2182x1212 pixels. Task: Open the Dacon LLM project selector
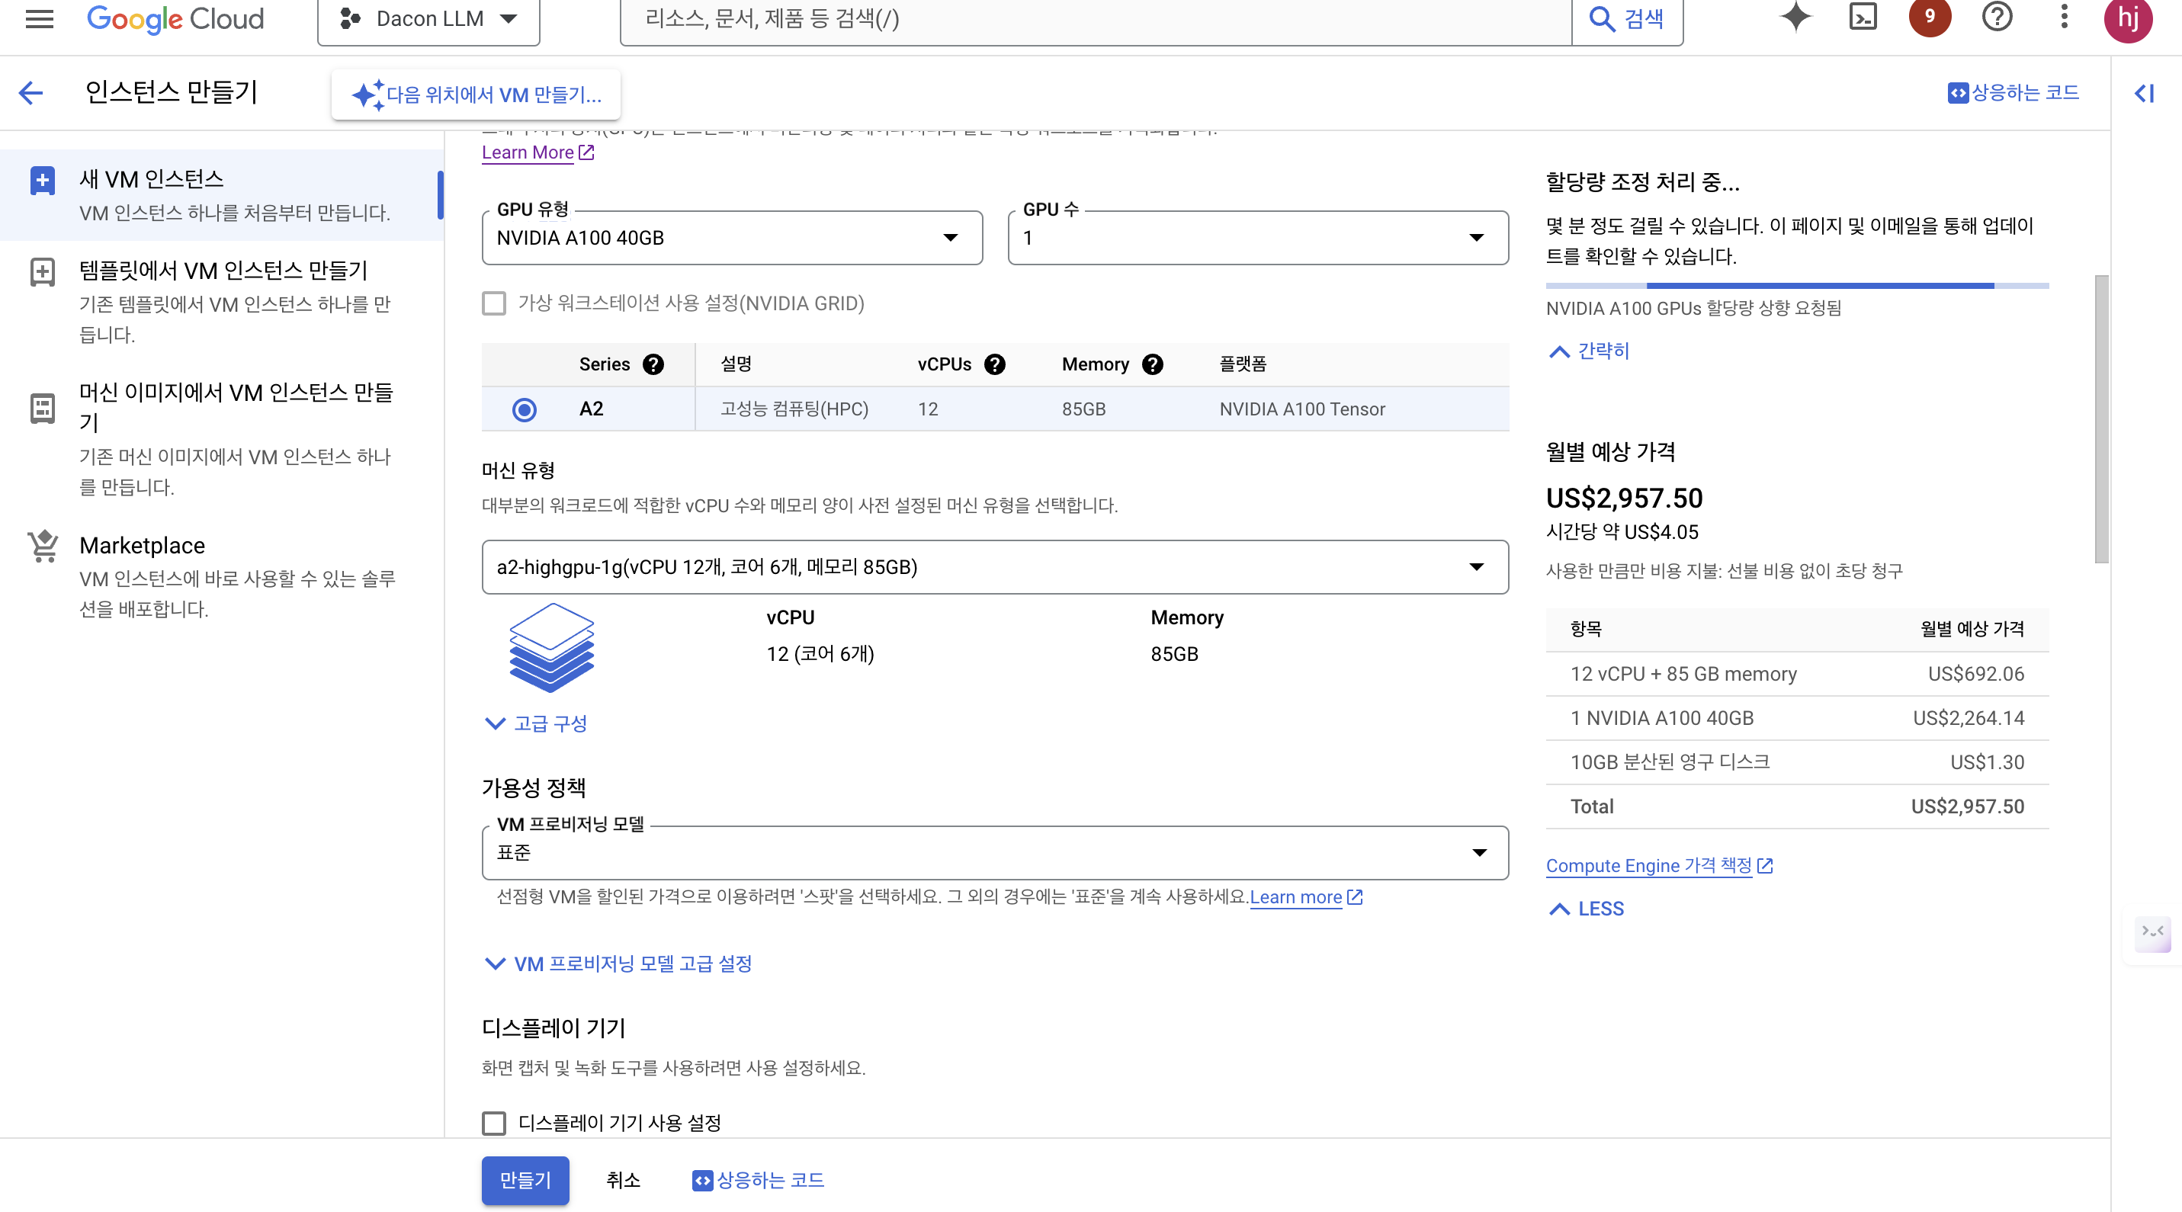(428, 18)
